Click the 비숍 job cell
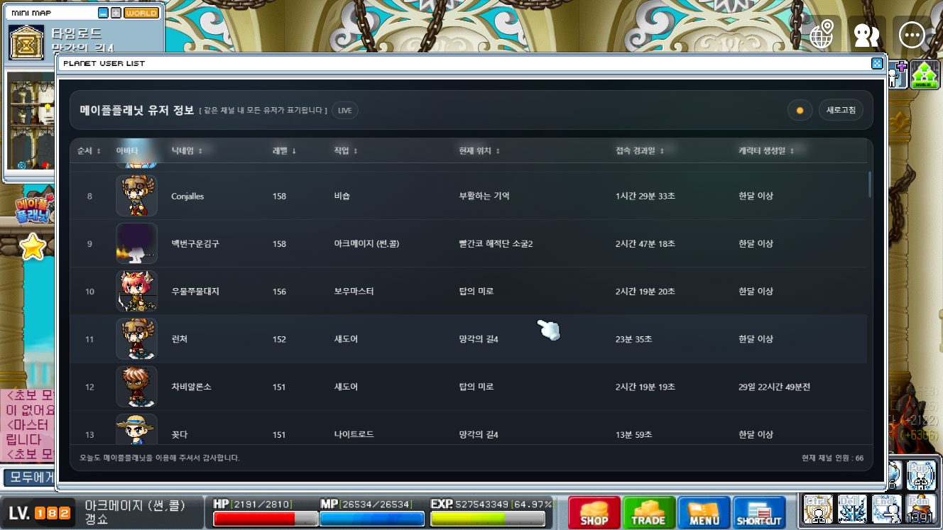 (x=342, y=196)
